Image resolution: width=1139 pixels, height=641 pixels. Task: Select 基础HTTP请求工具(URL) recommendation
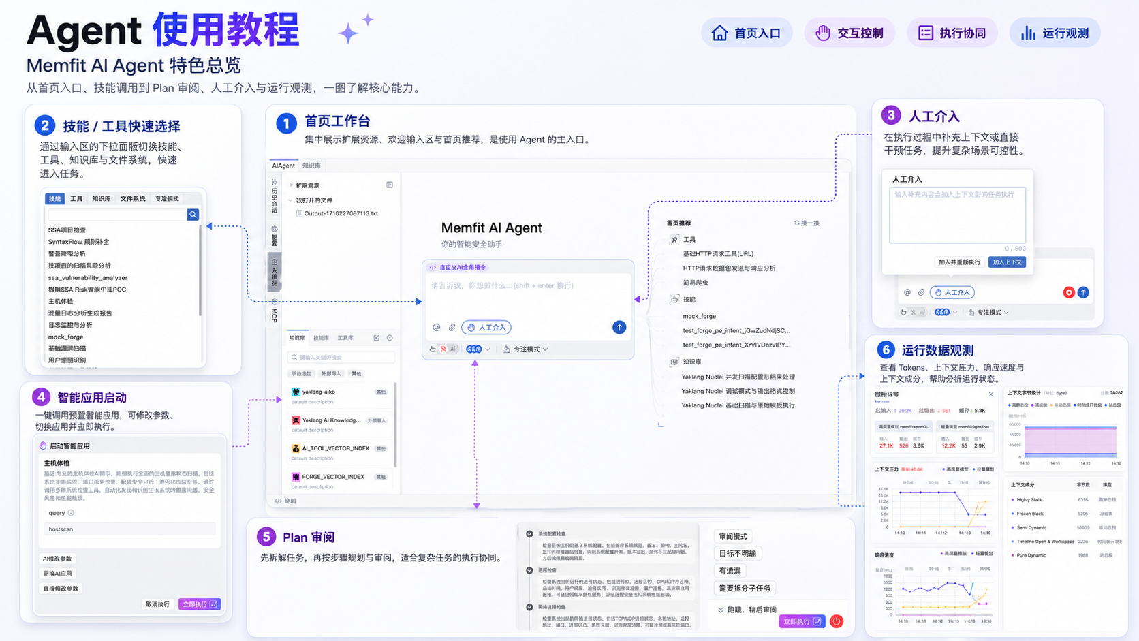[718, 253]
